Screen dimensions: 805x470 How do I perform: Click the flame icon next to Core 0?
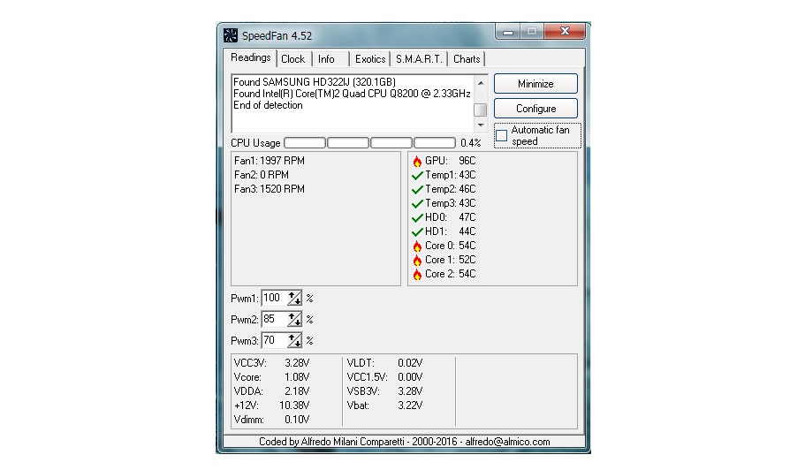point(417,246)
